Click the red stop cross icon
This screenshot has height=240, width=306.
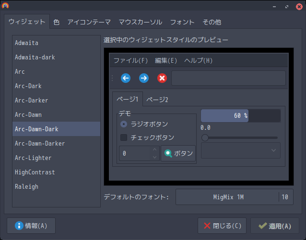click(x=162, y=78)
